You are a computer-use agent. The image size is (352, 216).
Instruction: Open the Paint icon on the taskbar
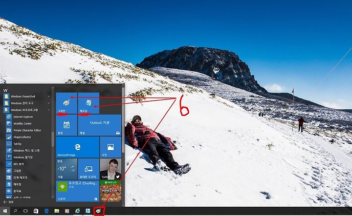[x=98, y=211]
